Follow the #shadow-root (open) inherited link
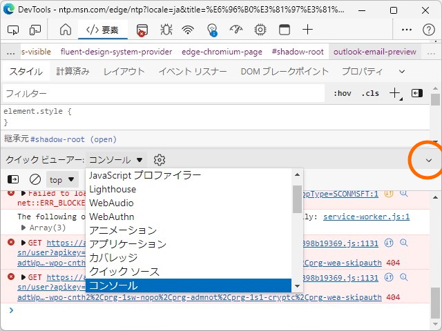 (73, 139)
